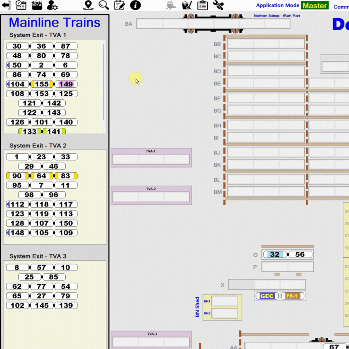Open the schedule calendar-clock icon
The height and width of the screenshot is (349, 349).
(21, 5)
